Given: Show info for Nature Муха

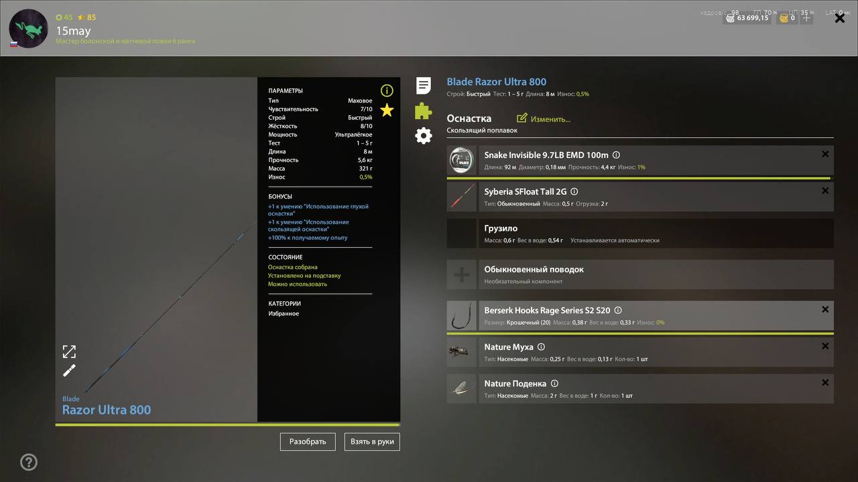Looking at the screenshot, I should 541,347.
